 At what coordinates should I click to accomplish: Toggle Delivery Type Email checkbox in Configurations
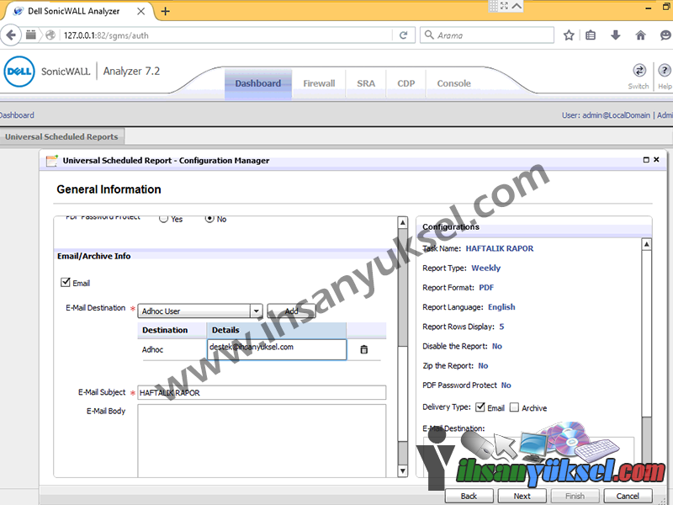coord(480,407)
